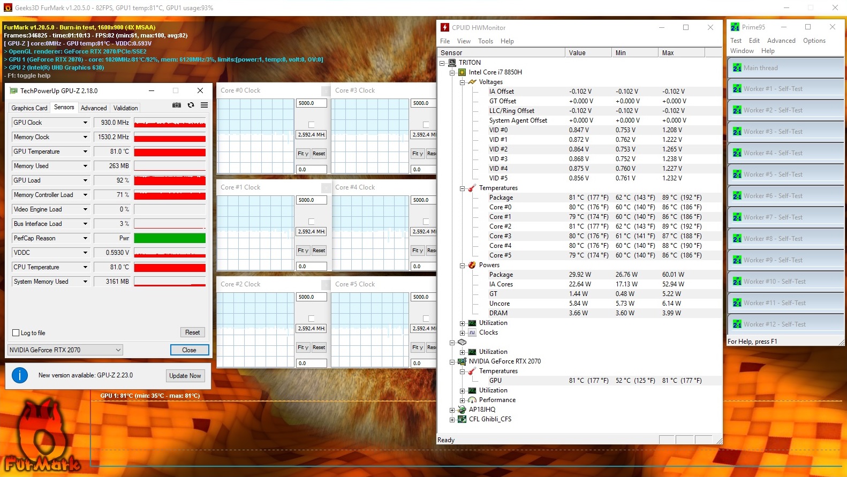The height and width of the screenshot is (477, 847).
Task: Switch to the Graphics Card tab
Action: [29, 108]
